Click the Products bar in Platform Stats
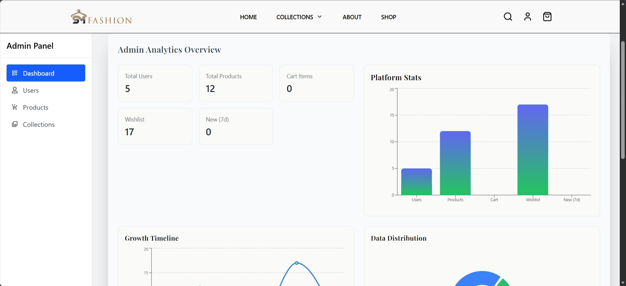The width and height of the screenshot is (626, 286). point(455,163)
